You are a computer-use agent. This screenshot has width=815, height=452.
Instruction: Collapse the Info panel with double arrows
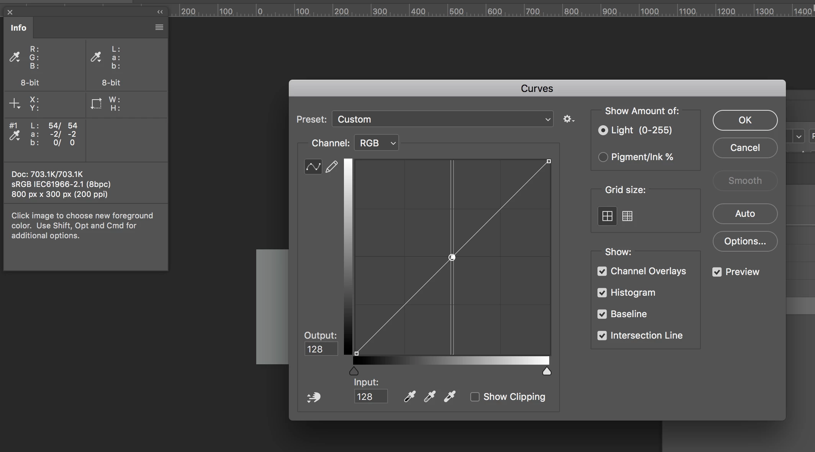click(160, 12)
